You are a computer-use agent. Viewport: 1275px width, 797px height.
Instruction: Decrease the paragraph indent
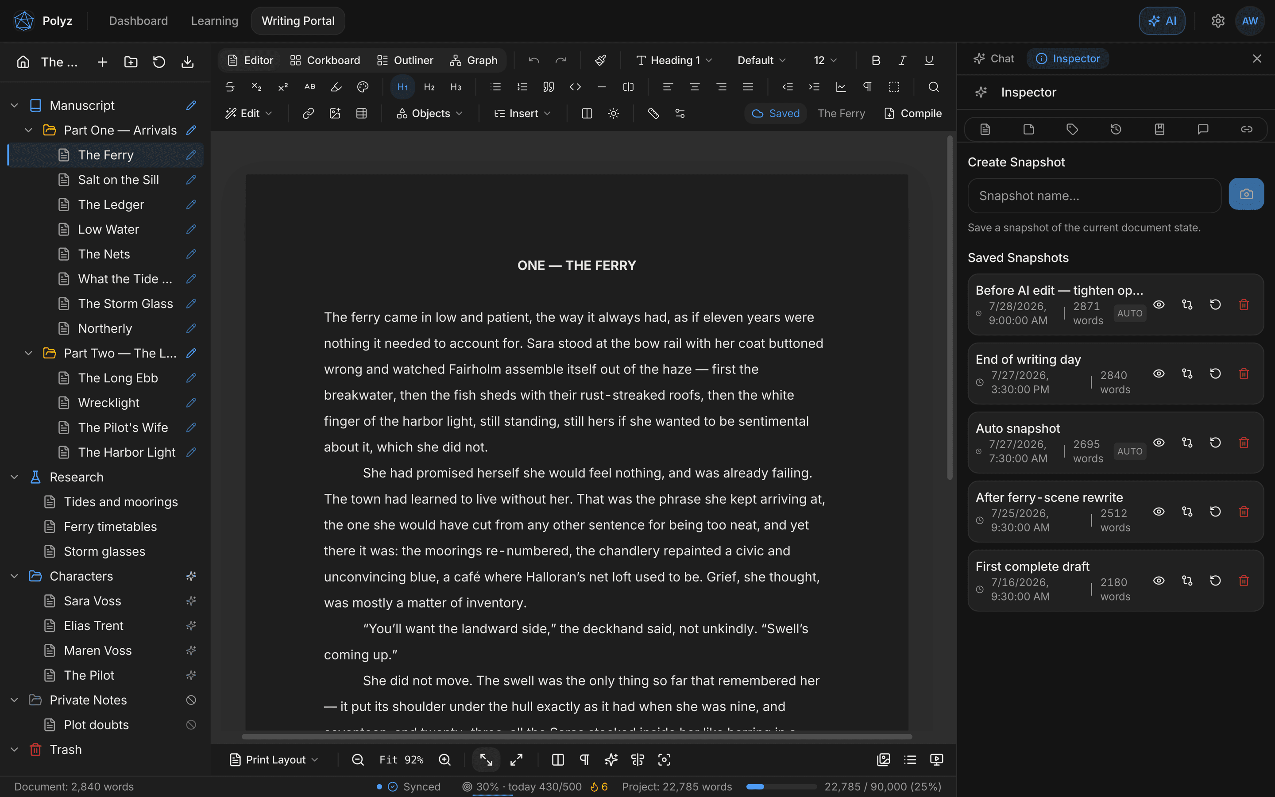coord(788,87)
